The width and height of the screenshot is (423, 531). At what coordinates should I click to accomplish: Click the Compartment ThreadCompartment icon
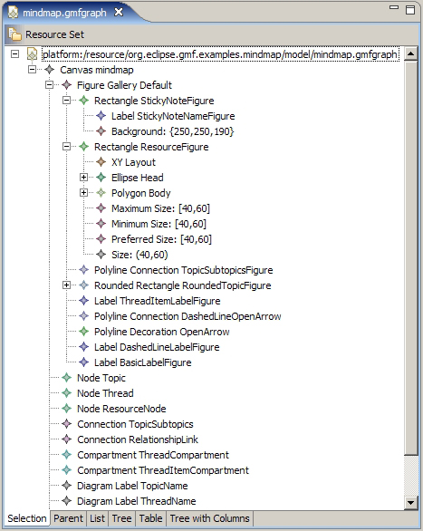(x=67, y=455)
